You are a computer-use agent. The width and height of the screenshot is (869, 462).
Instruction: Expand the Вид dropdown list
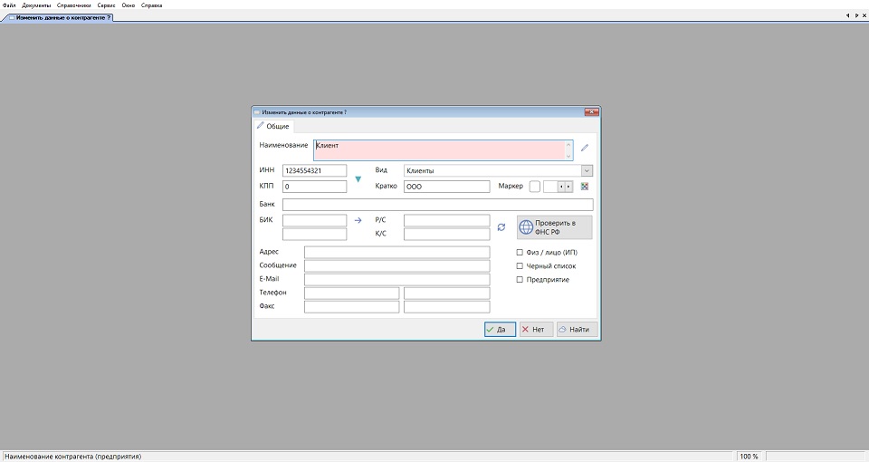(587, 170)
